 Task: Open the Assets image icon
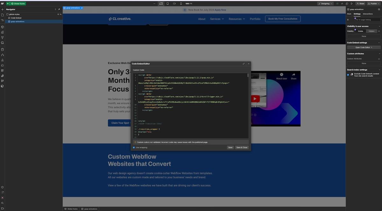(x=2, y=43)
